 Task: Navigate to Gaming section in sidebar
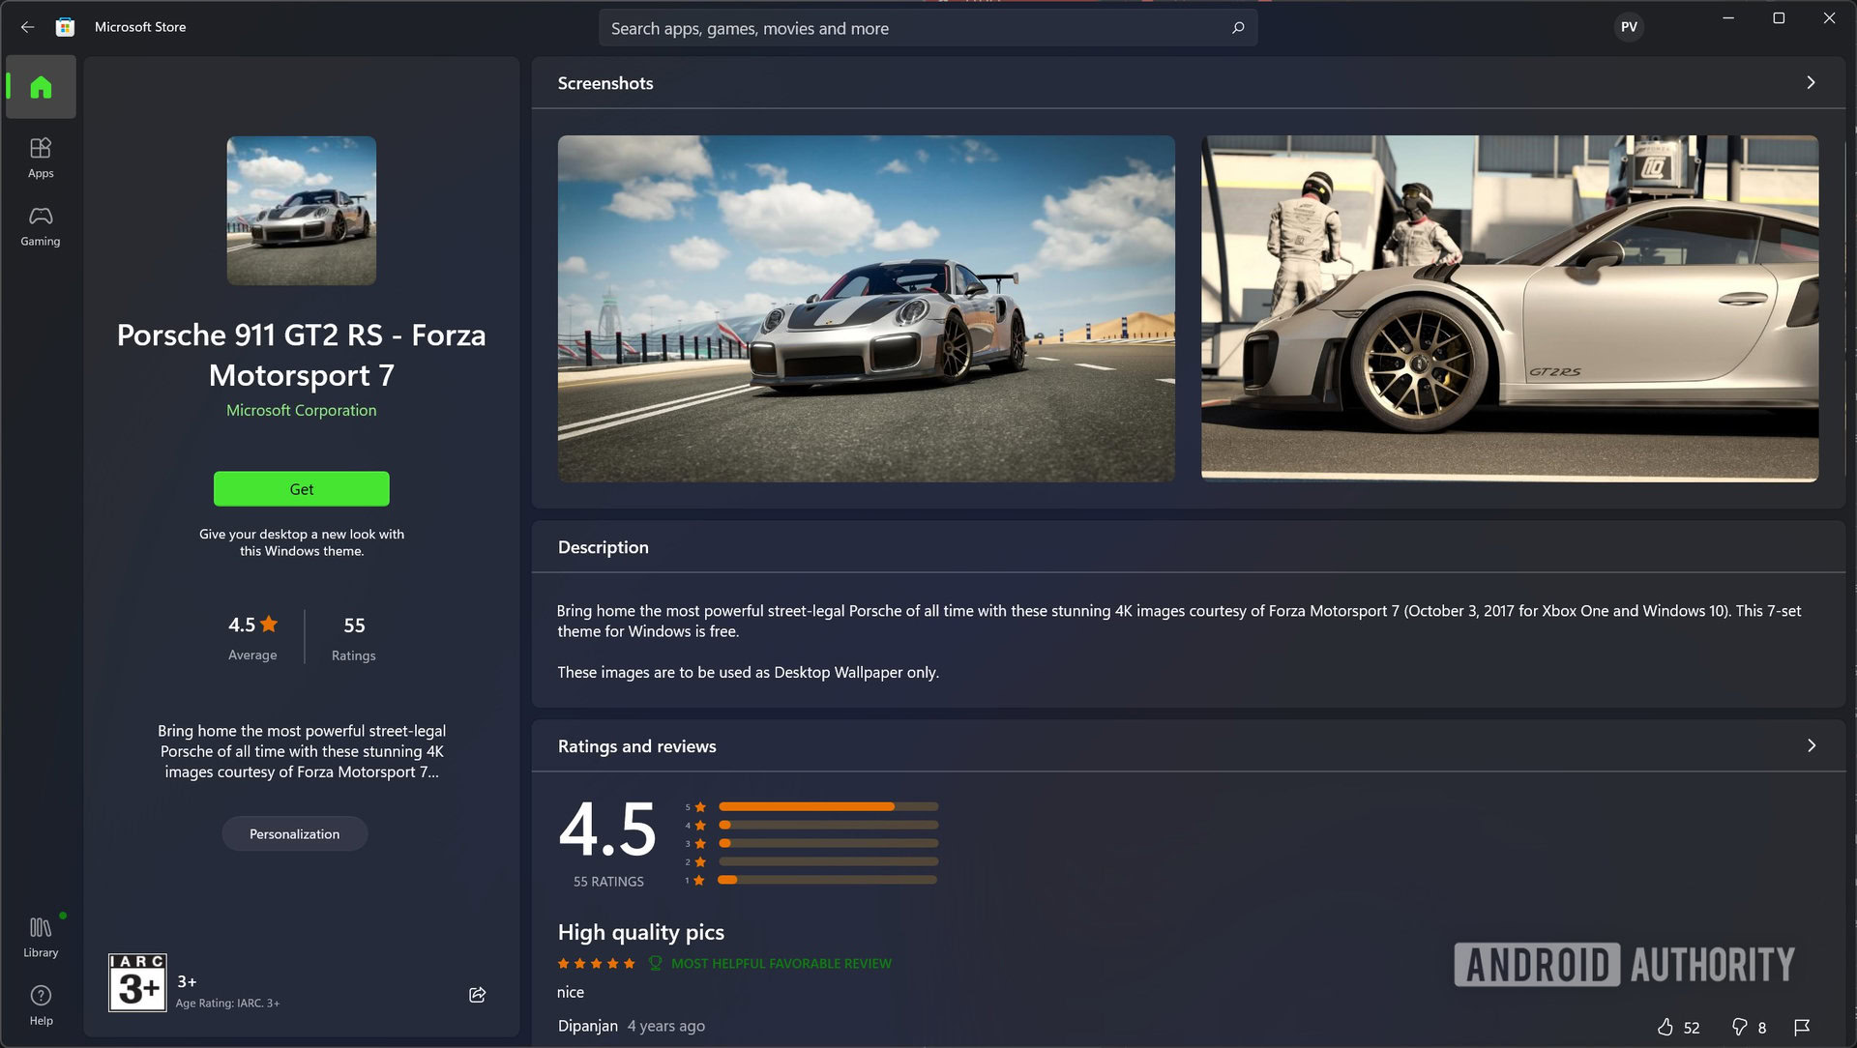(x=41, y=225)
